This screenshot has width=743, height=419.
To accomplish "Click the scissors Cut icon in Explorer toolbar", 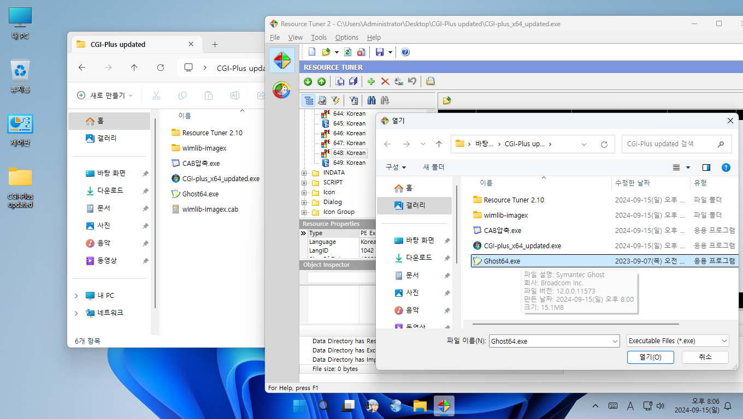I will coord(156,95).
